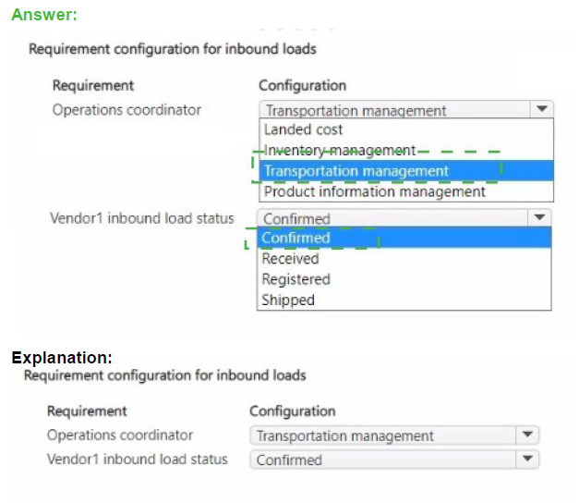Select highlighted Confirmed option in status list
The image size is (579, 503).
click(x=296, y=239)
